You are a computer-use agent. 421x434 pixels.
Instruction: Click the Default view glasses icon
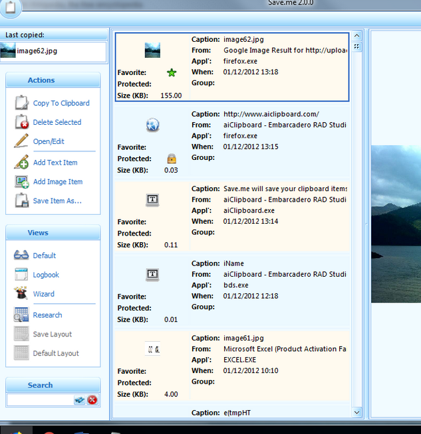pyautogui.click(x=21, y=255)
